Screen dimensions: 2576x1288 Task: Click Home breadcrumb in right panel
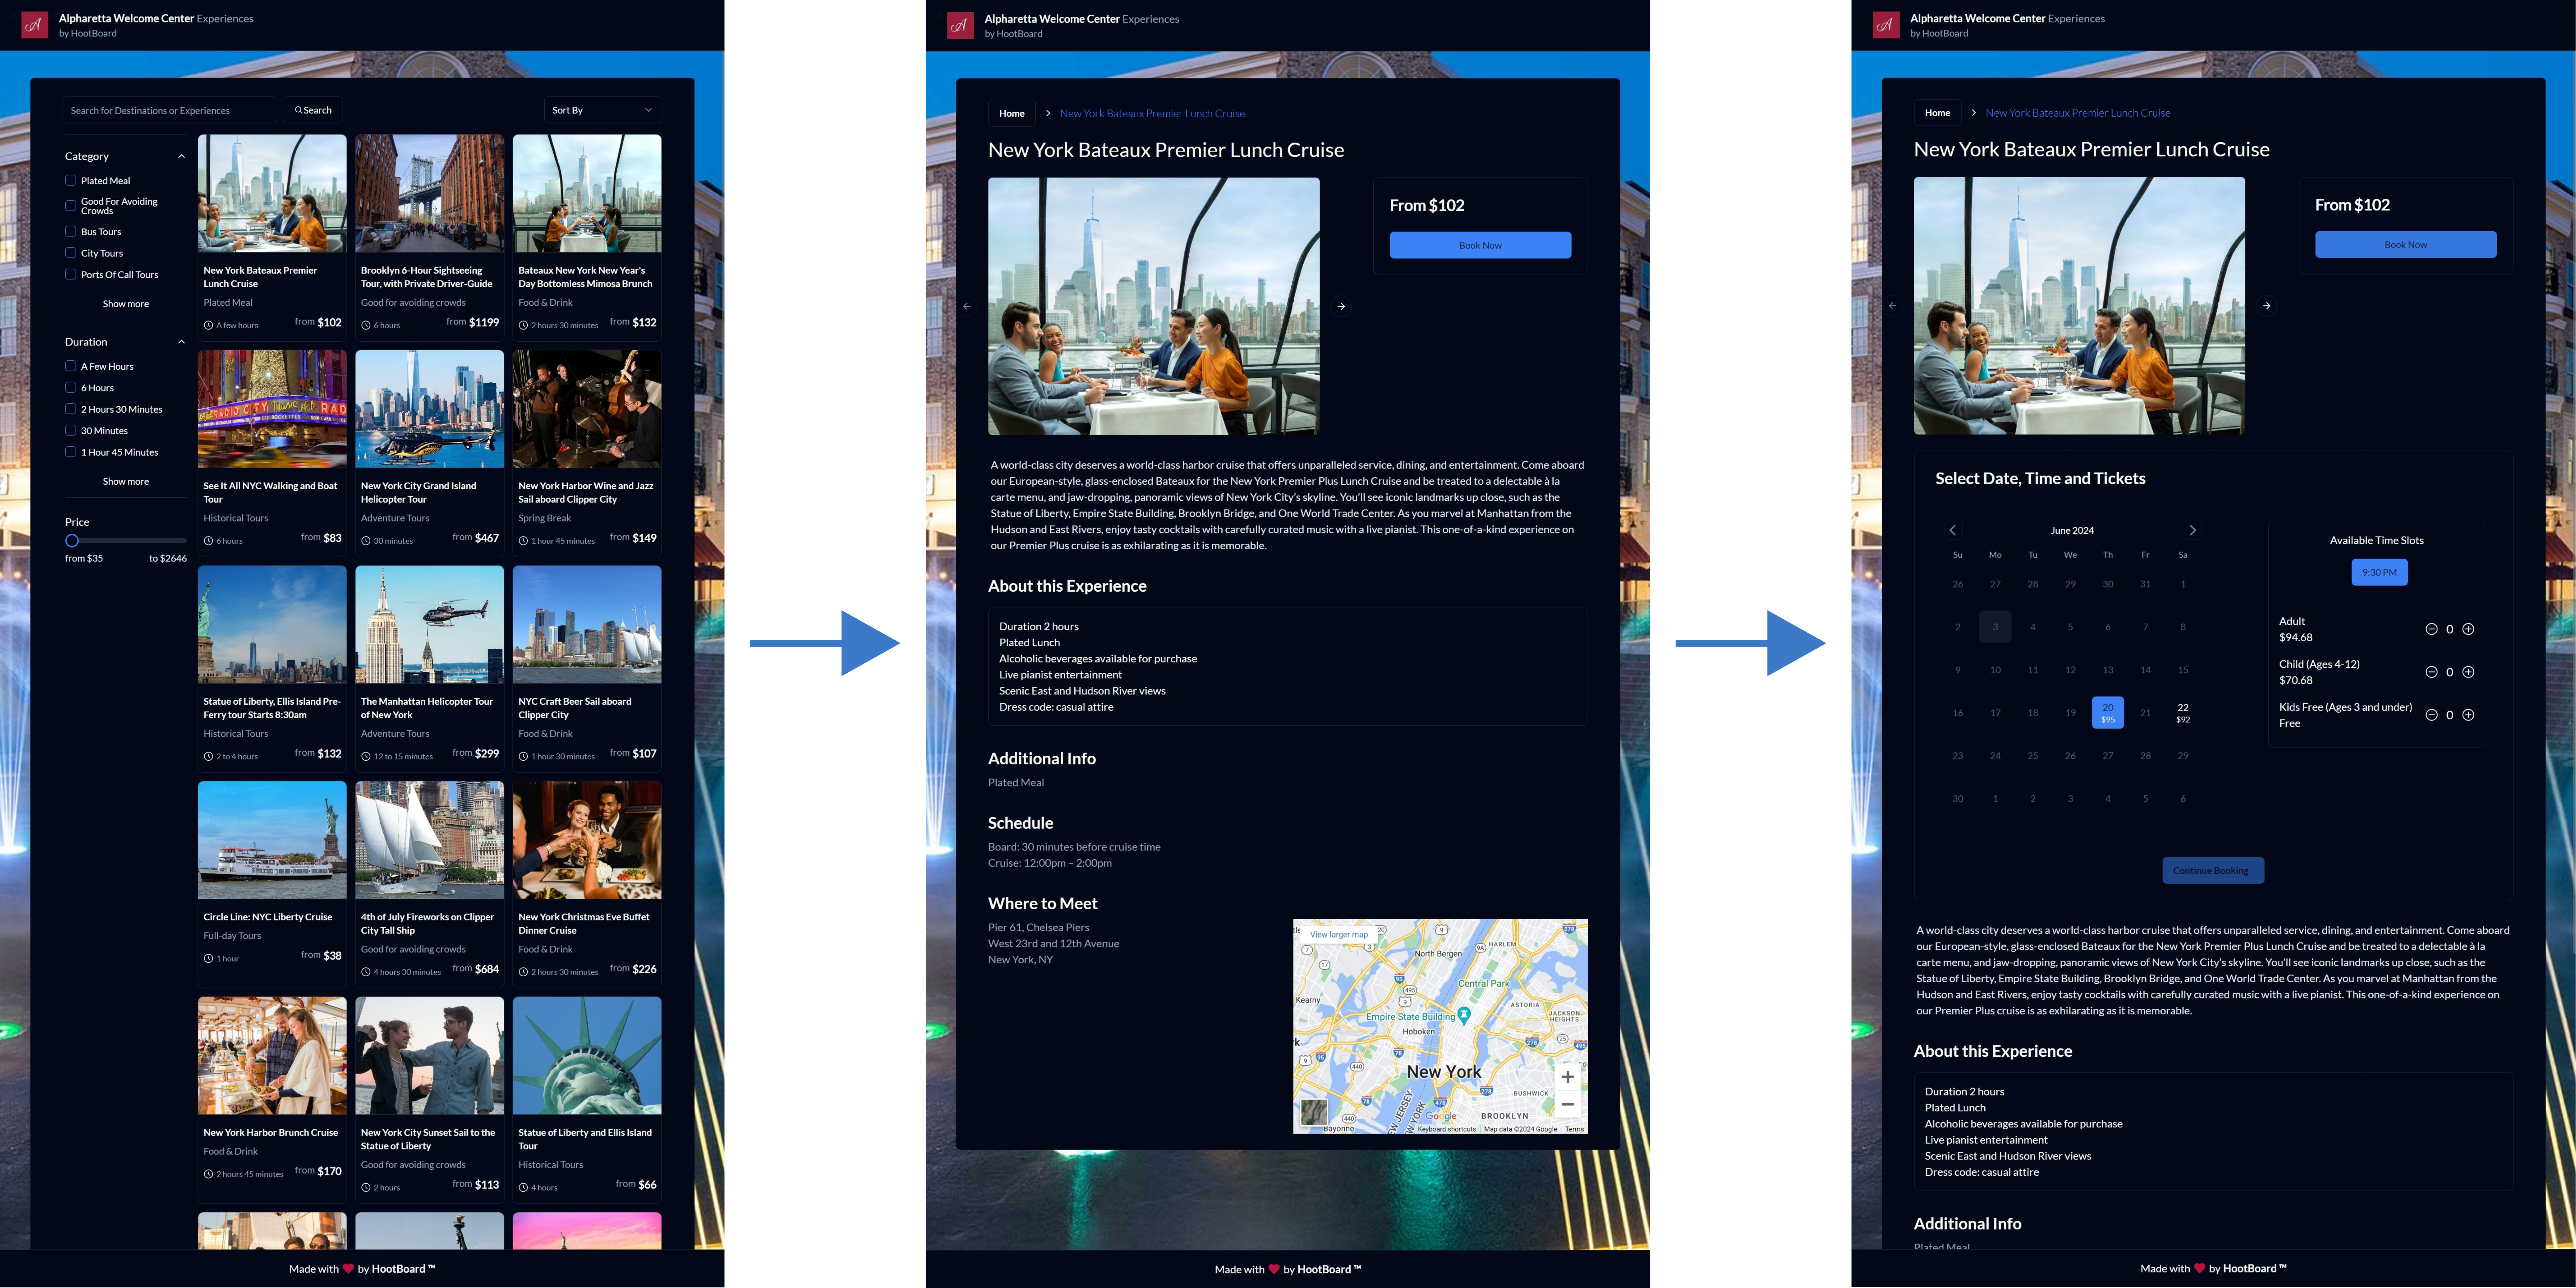click(1937, 113)
